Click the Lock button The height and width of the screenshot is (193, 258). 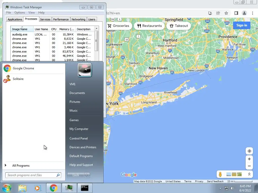pos(76,175)
